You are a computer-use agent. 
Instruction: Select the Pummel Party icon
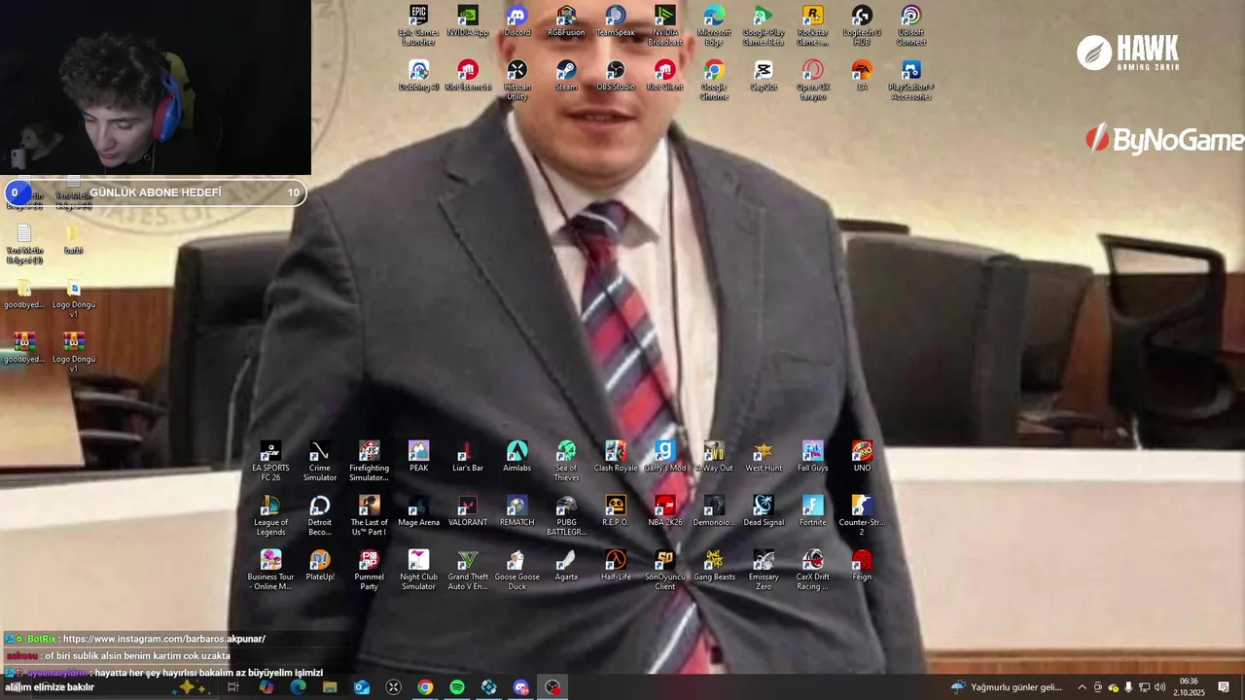click(369, 570)
